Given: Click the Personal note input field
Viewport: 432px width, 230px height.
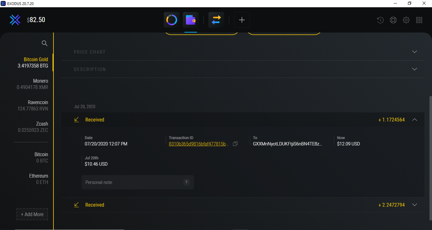Looking at the screenshot, I should tap(138, 182).
